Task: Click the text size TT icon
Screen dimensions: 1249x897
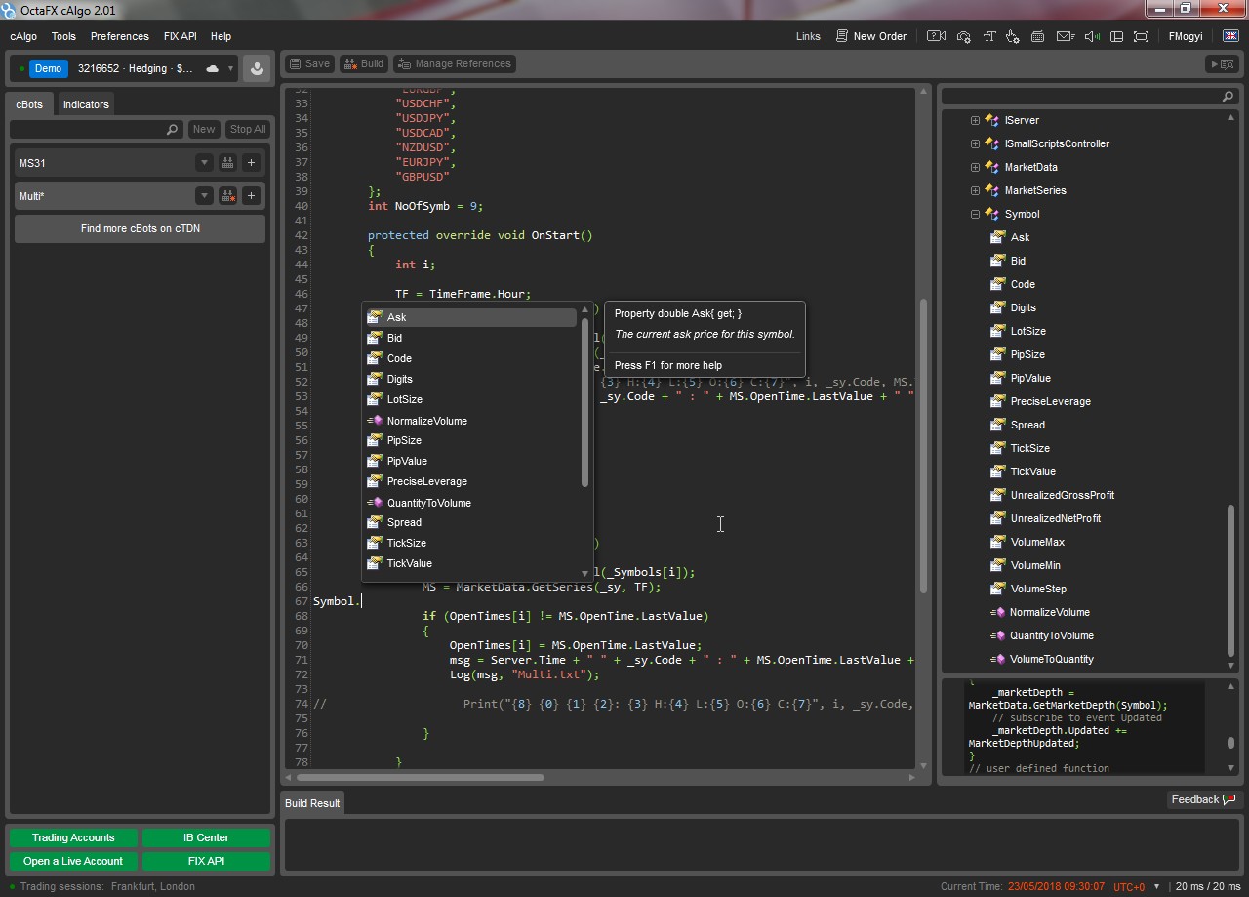Action: pyautogui.click(x=988, y=36)
